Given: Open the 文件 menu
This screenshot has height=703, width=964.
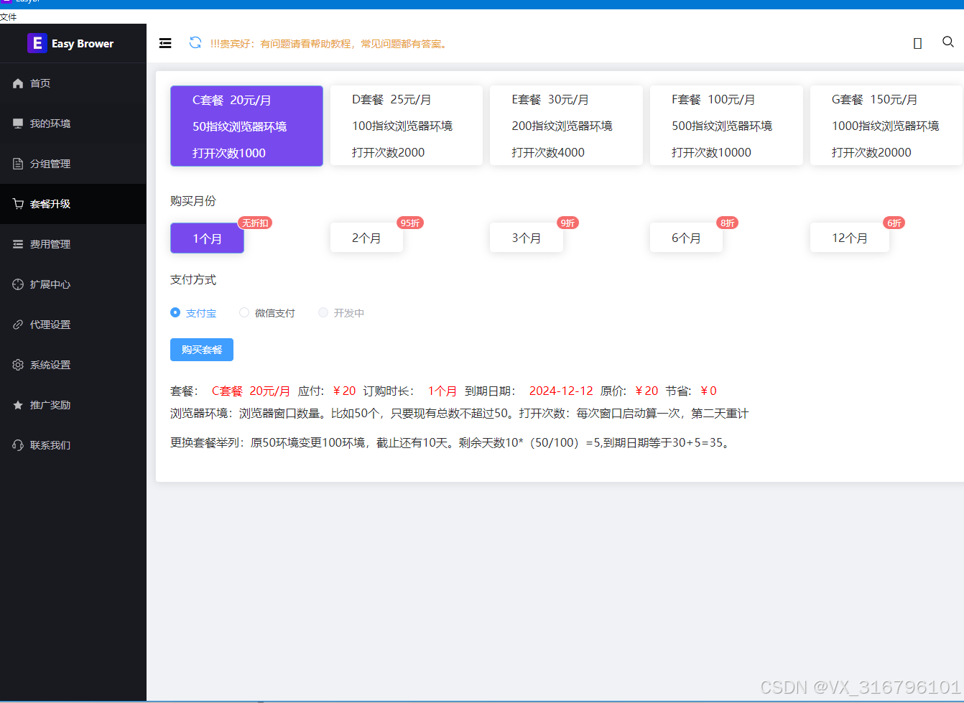Looking at the screenshot, I should pos(9,16).
